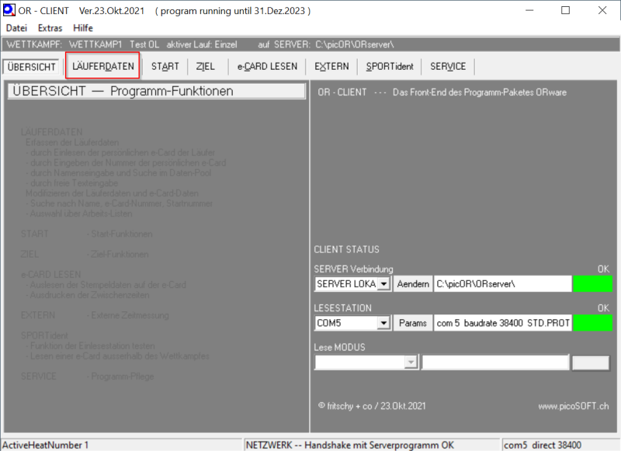Switch to the LÄUFERDATEN tab

103,67
